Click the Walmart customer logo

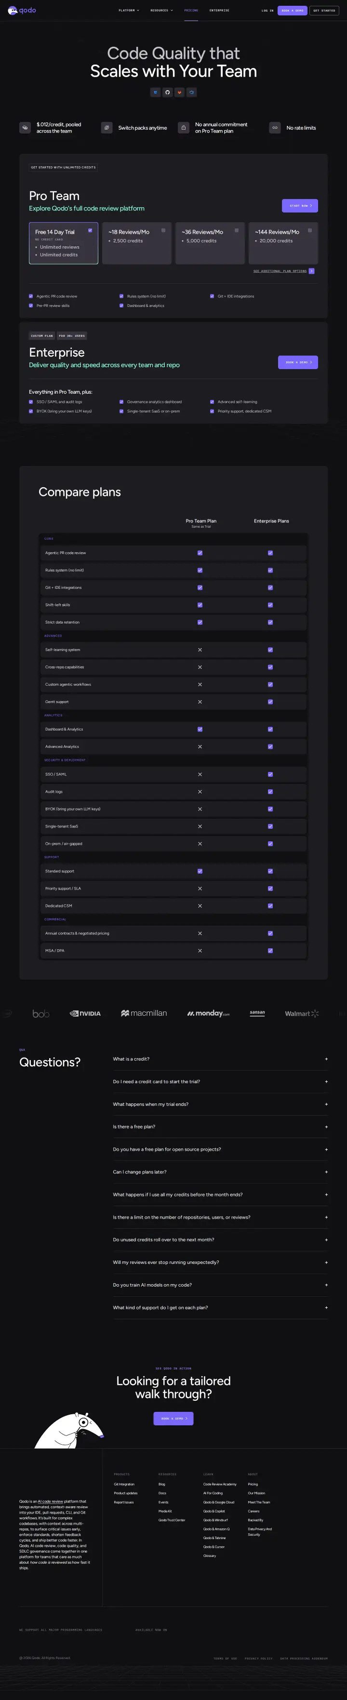pos(302,1014)
